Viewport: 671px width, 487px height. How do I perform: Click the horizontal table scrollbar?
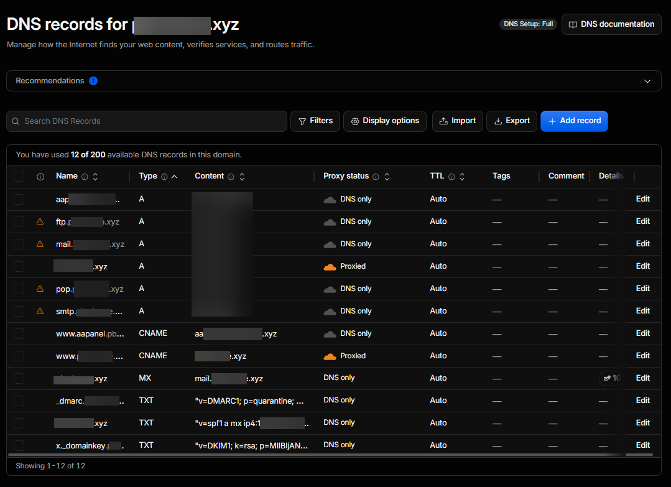point(330,455)
